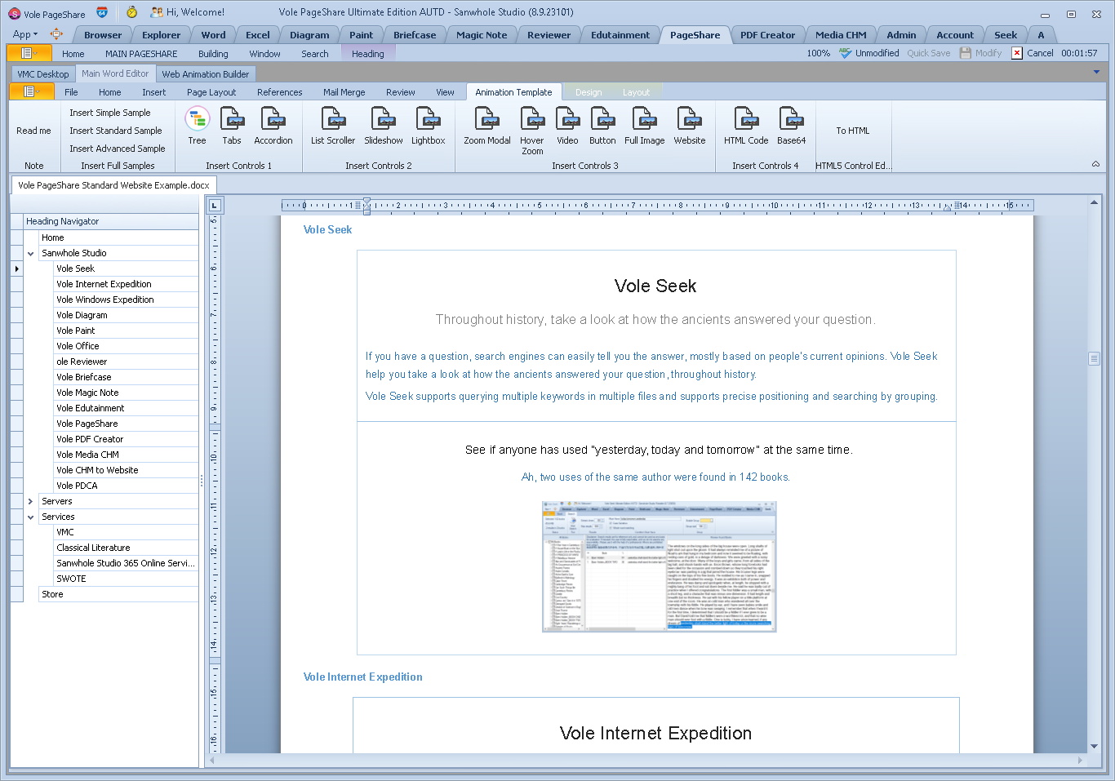Viewport: 1115px width, 781px height.
Task: Click the right indent marker on ruler
Action: pos(948,208)
